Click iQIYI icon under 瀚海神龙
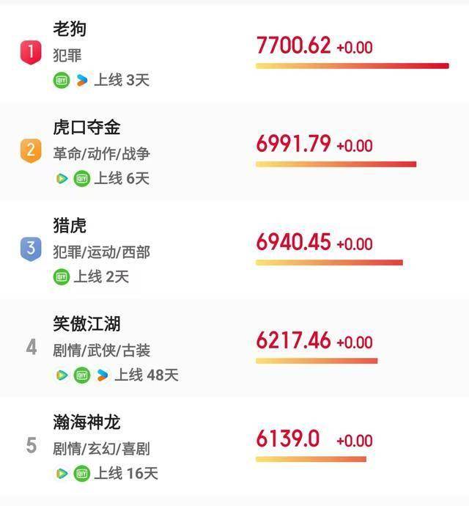Screen dimensions: 469x506 (x=82, y=474)
